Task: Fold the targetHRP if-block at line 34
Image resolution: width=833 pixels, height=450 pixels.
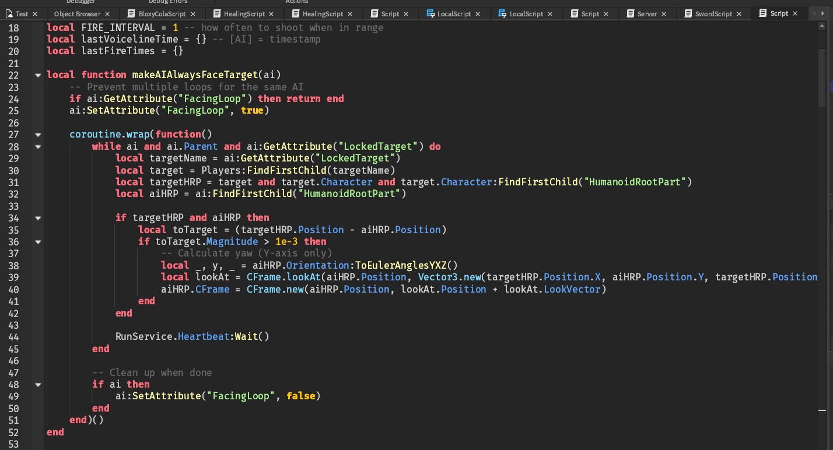Action: tap(38, 218)
